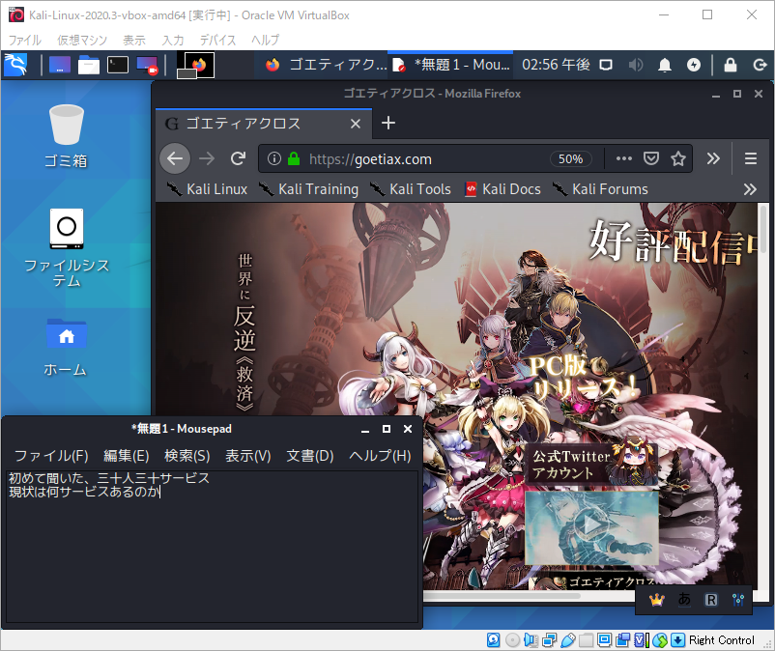Open the Kali Docs bookmark

(x=503, y=189)
